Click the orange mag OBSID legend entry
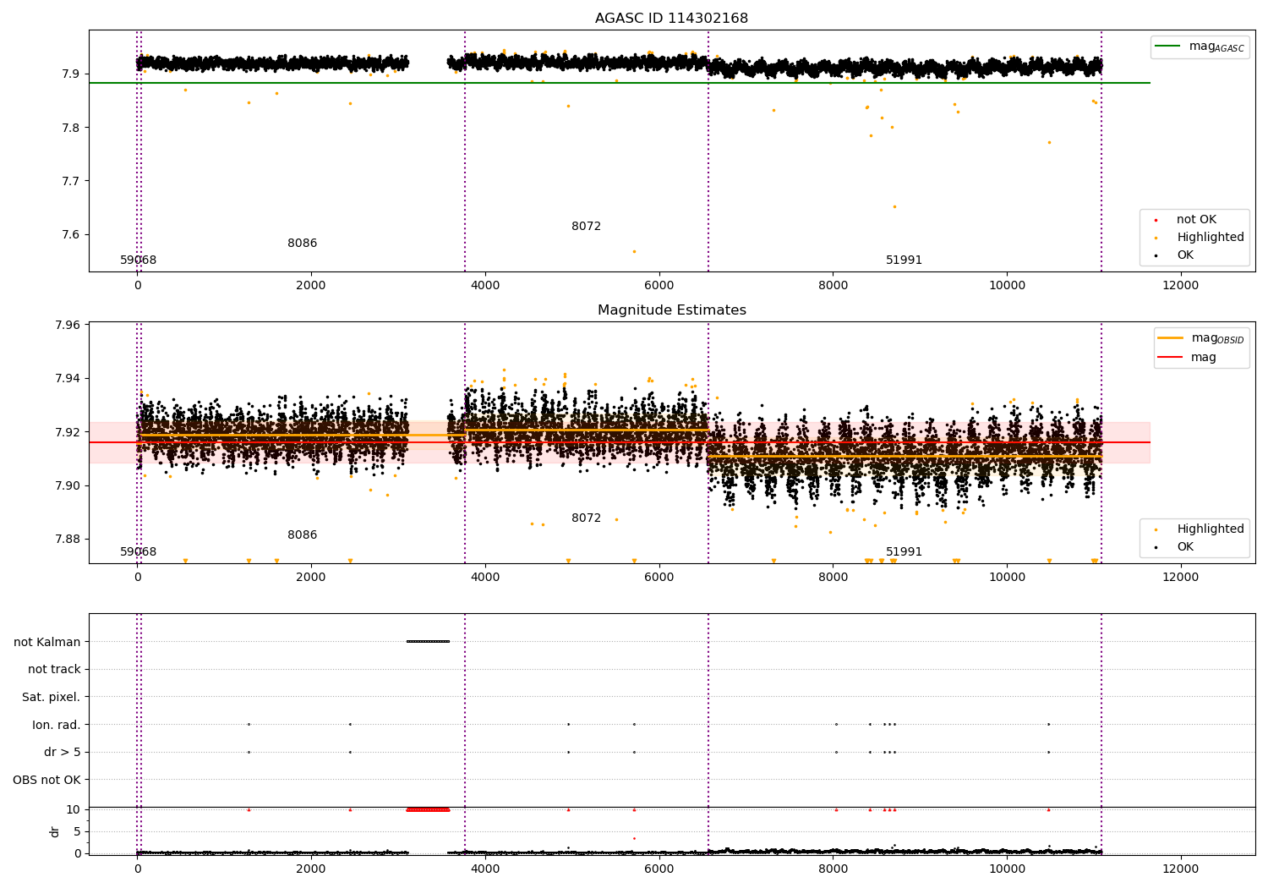Screen dimensions: 1268x888 click(1201, 338)
